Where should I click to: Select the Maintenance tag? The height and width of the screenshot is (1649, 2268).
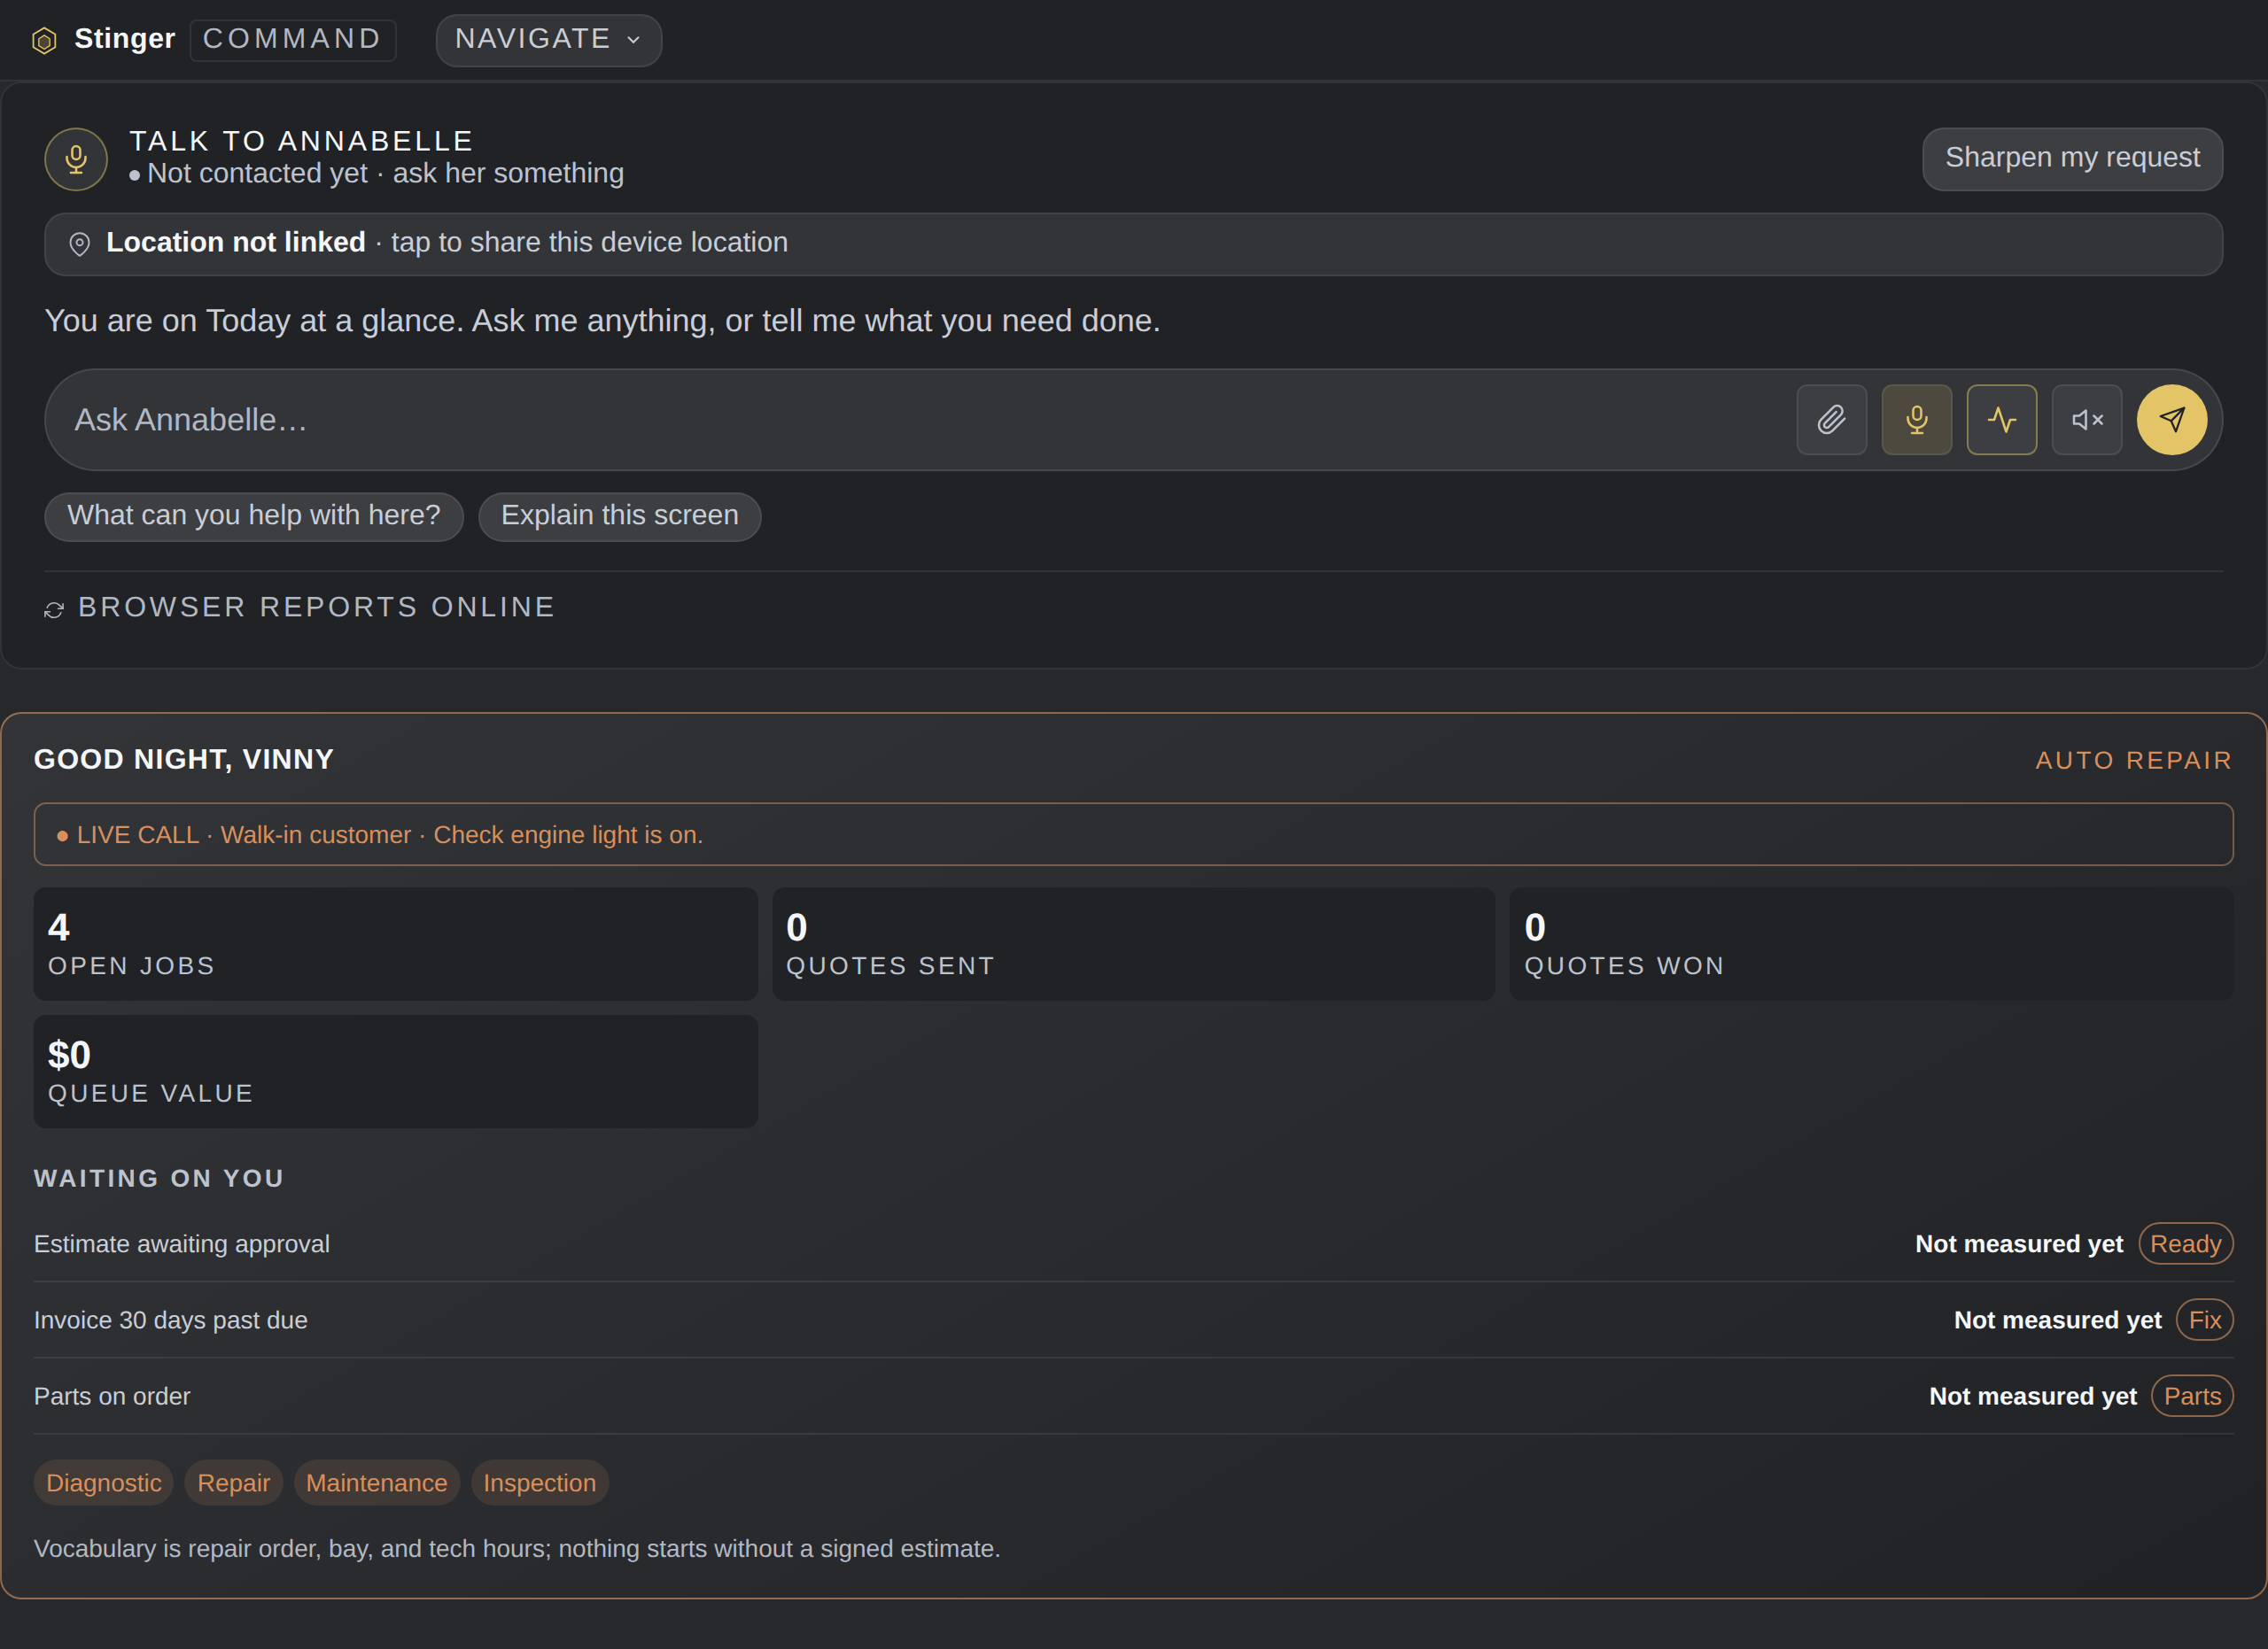[377, 1483]
